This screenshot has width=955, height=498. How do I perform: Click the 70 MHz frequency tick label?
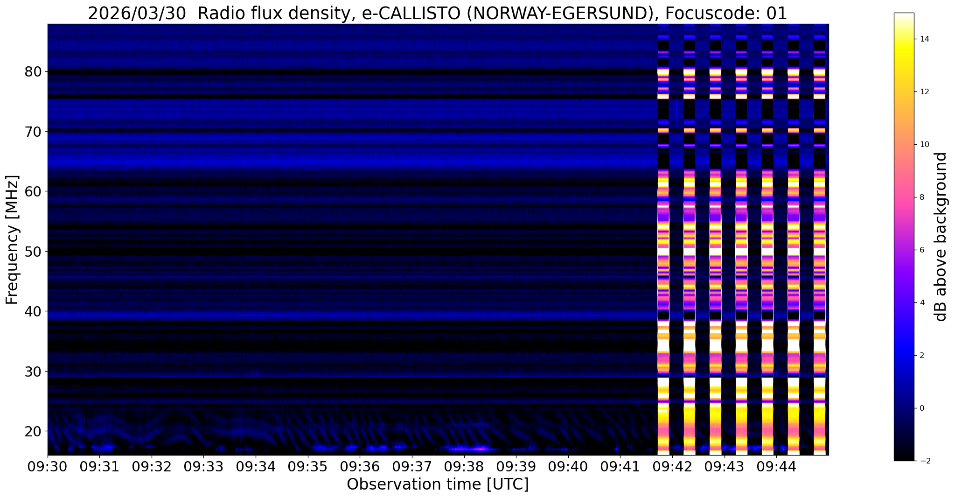(34, 132)
